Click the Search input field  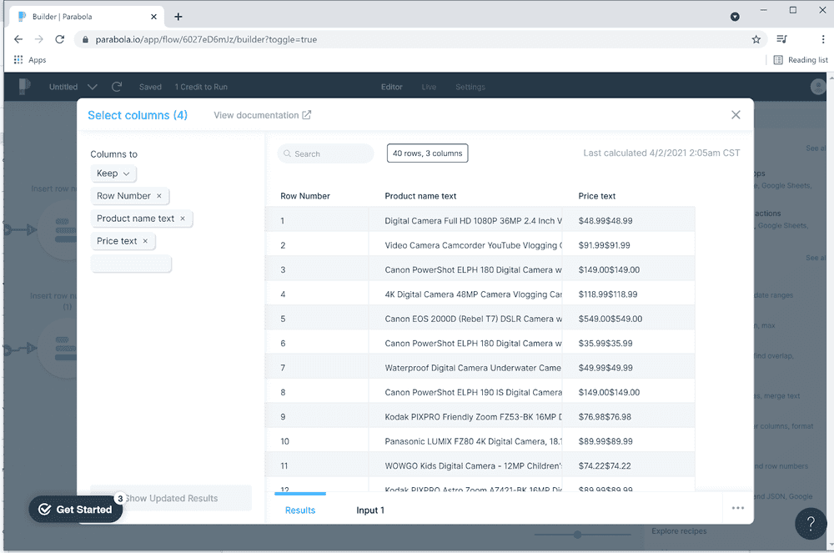325,153
